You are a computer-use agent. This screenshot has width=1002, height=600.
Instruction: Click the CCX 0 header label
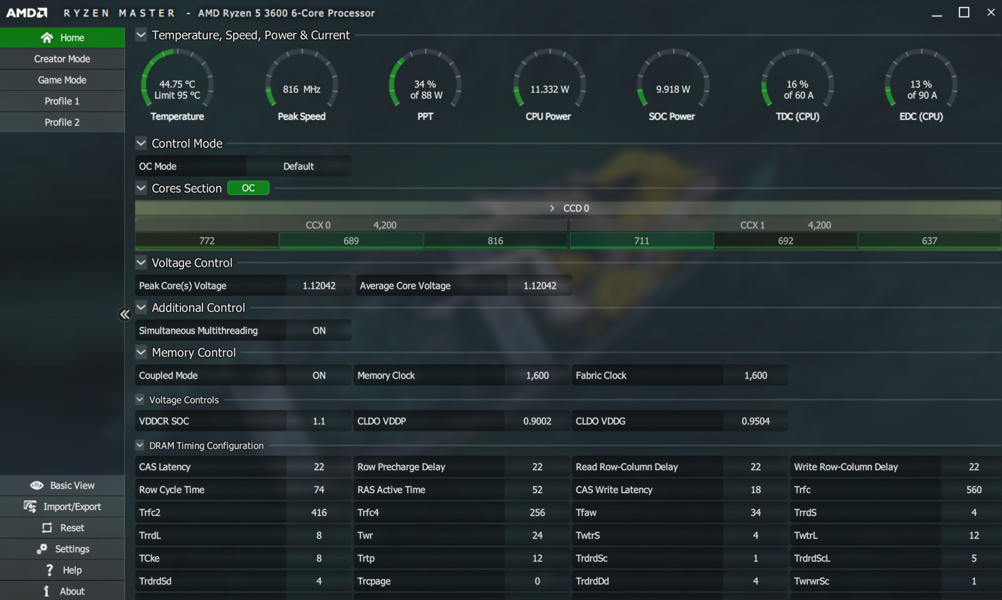coord(318,225)
